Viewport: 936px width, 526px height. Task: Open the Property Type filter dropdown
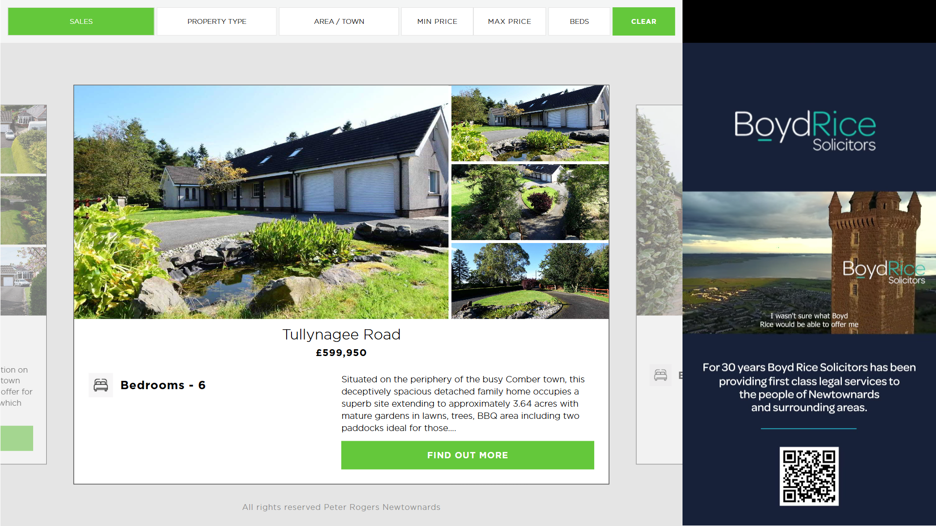click(217, 21)
